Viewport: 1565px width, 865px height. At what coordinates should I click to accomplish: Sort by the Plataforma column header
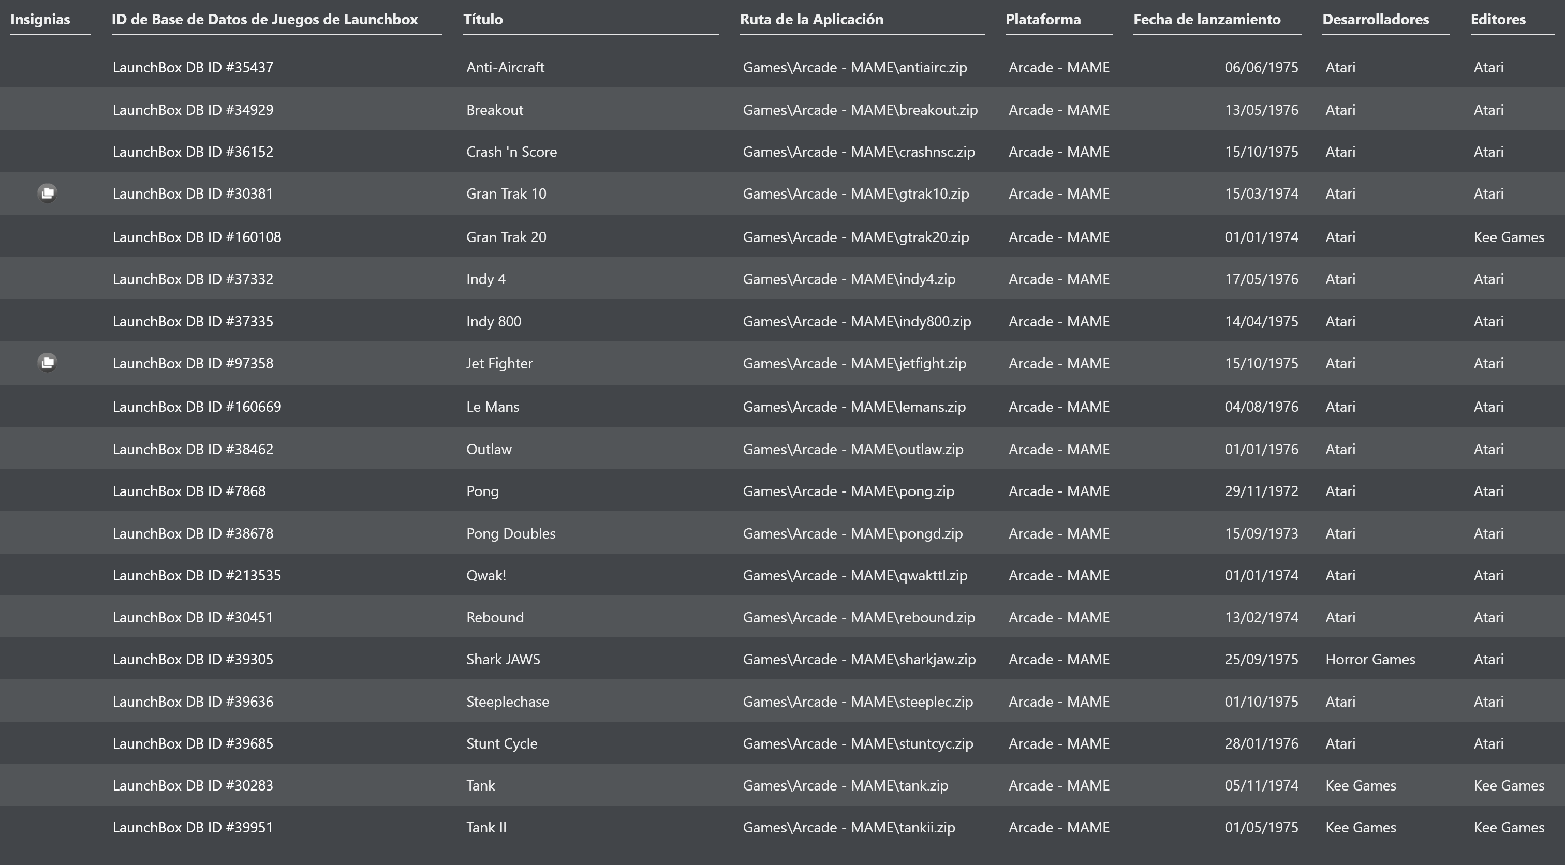pos(1043,20)
